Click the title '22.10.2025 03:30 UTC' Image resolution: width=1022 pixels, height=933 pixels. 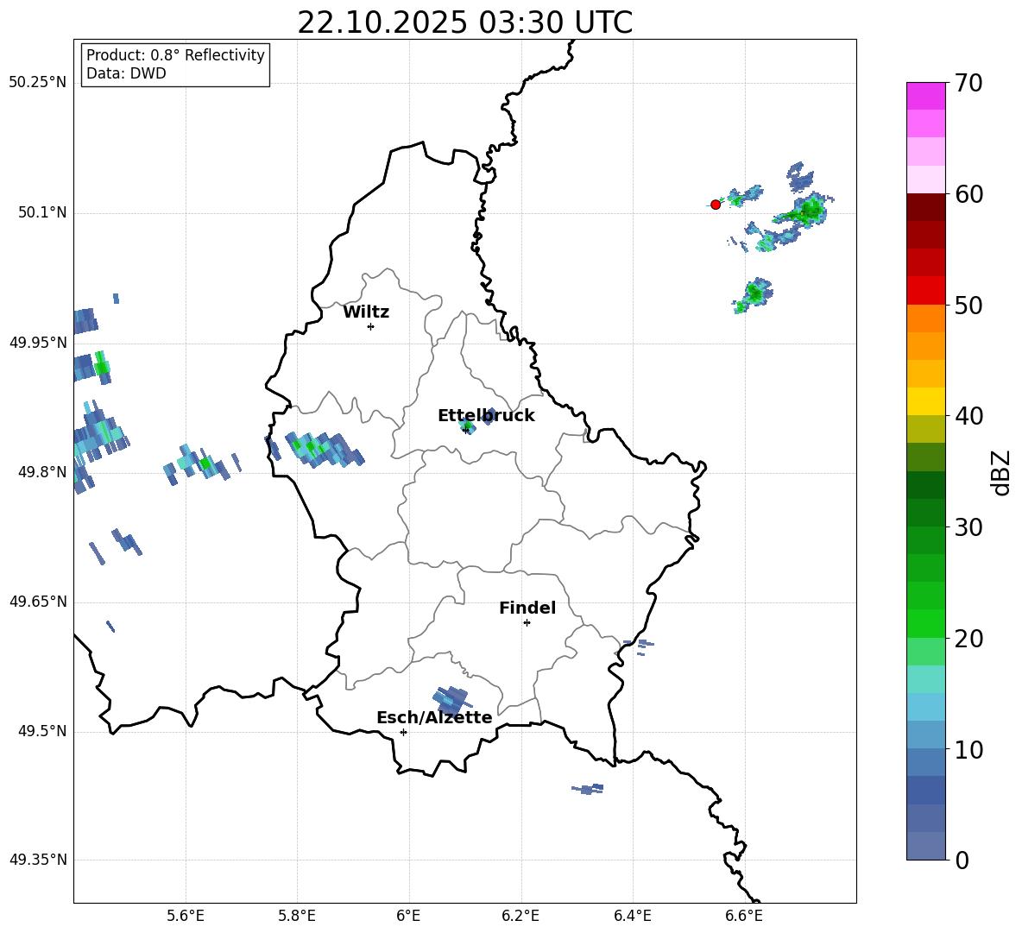click(x=464, y=22)
